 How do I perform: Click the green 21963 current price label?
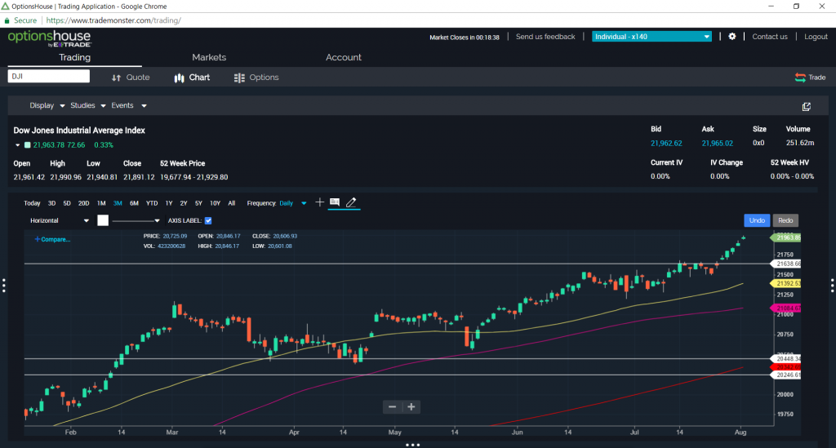[x=786, y=237]
